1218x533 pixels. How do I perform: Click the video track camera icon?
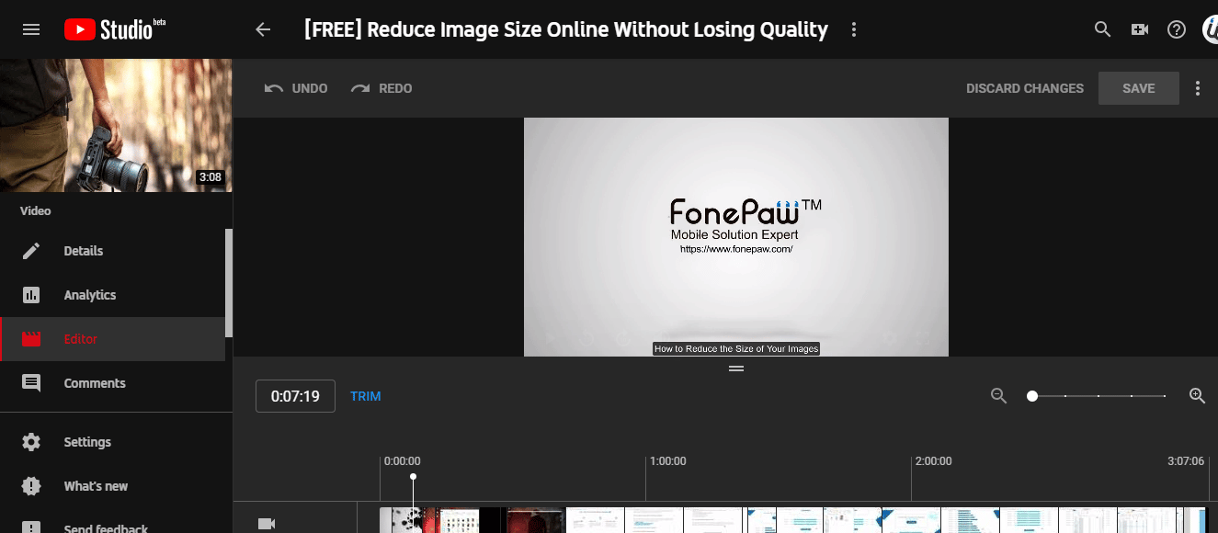click(268, 522)
